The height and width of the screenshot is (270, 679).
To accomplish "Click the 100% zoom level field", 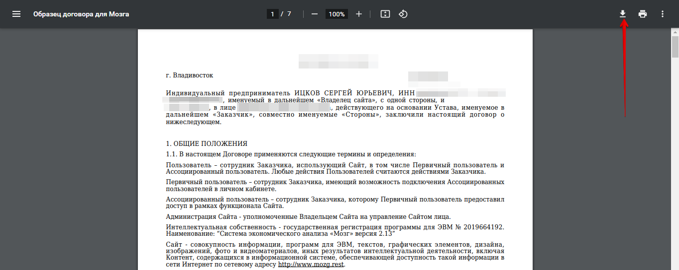I will point(337,14).
